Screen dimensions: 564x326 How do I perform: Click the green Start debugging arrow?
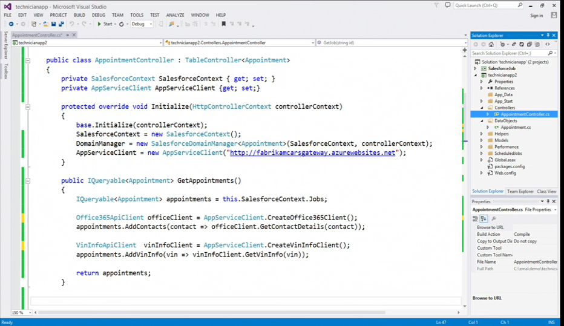pos(99,24)
